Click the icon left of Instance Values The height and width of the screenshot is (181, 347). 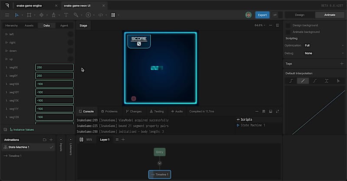click(5, 130)
